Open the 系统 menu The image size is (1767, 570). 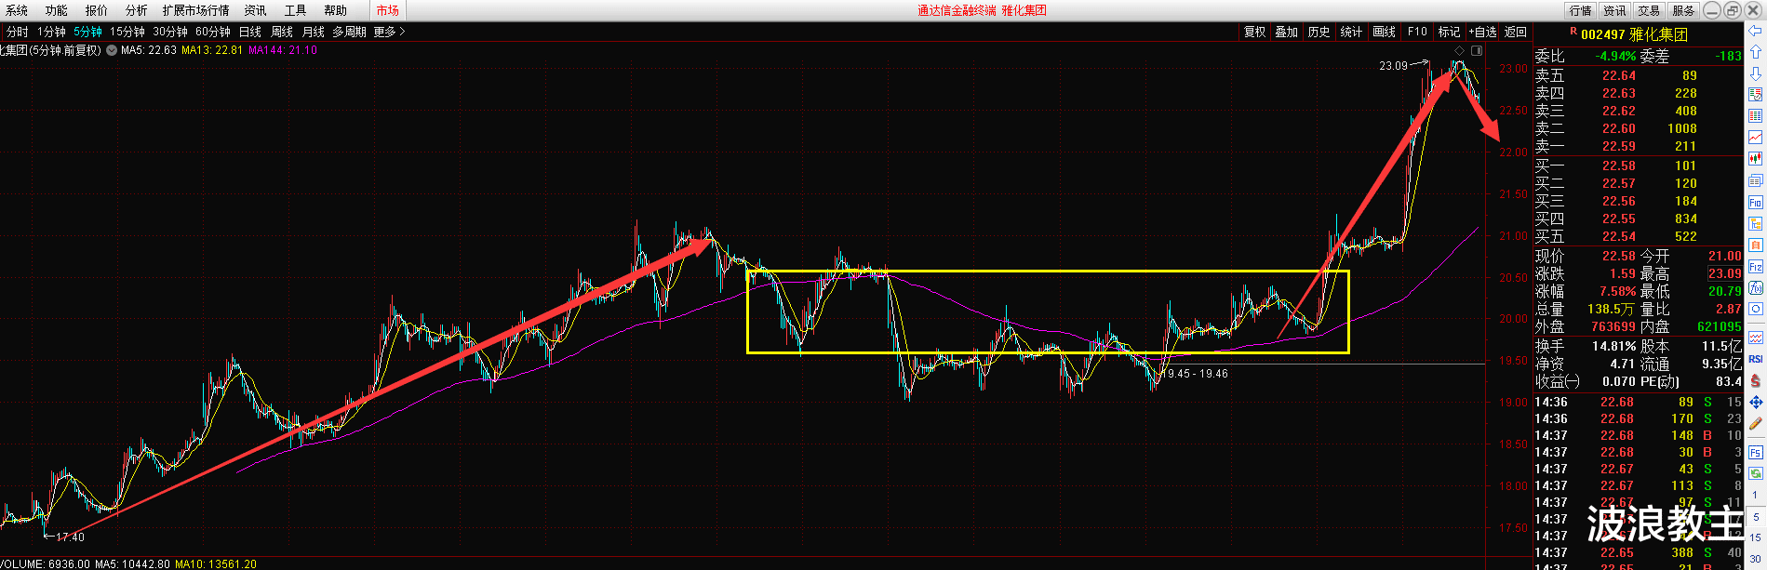pyautogui.click(x=16, y=10)
